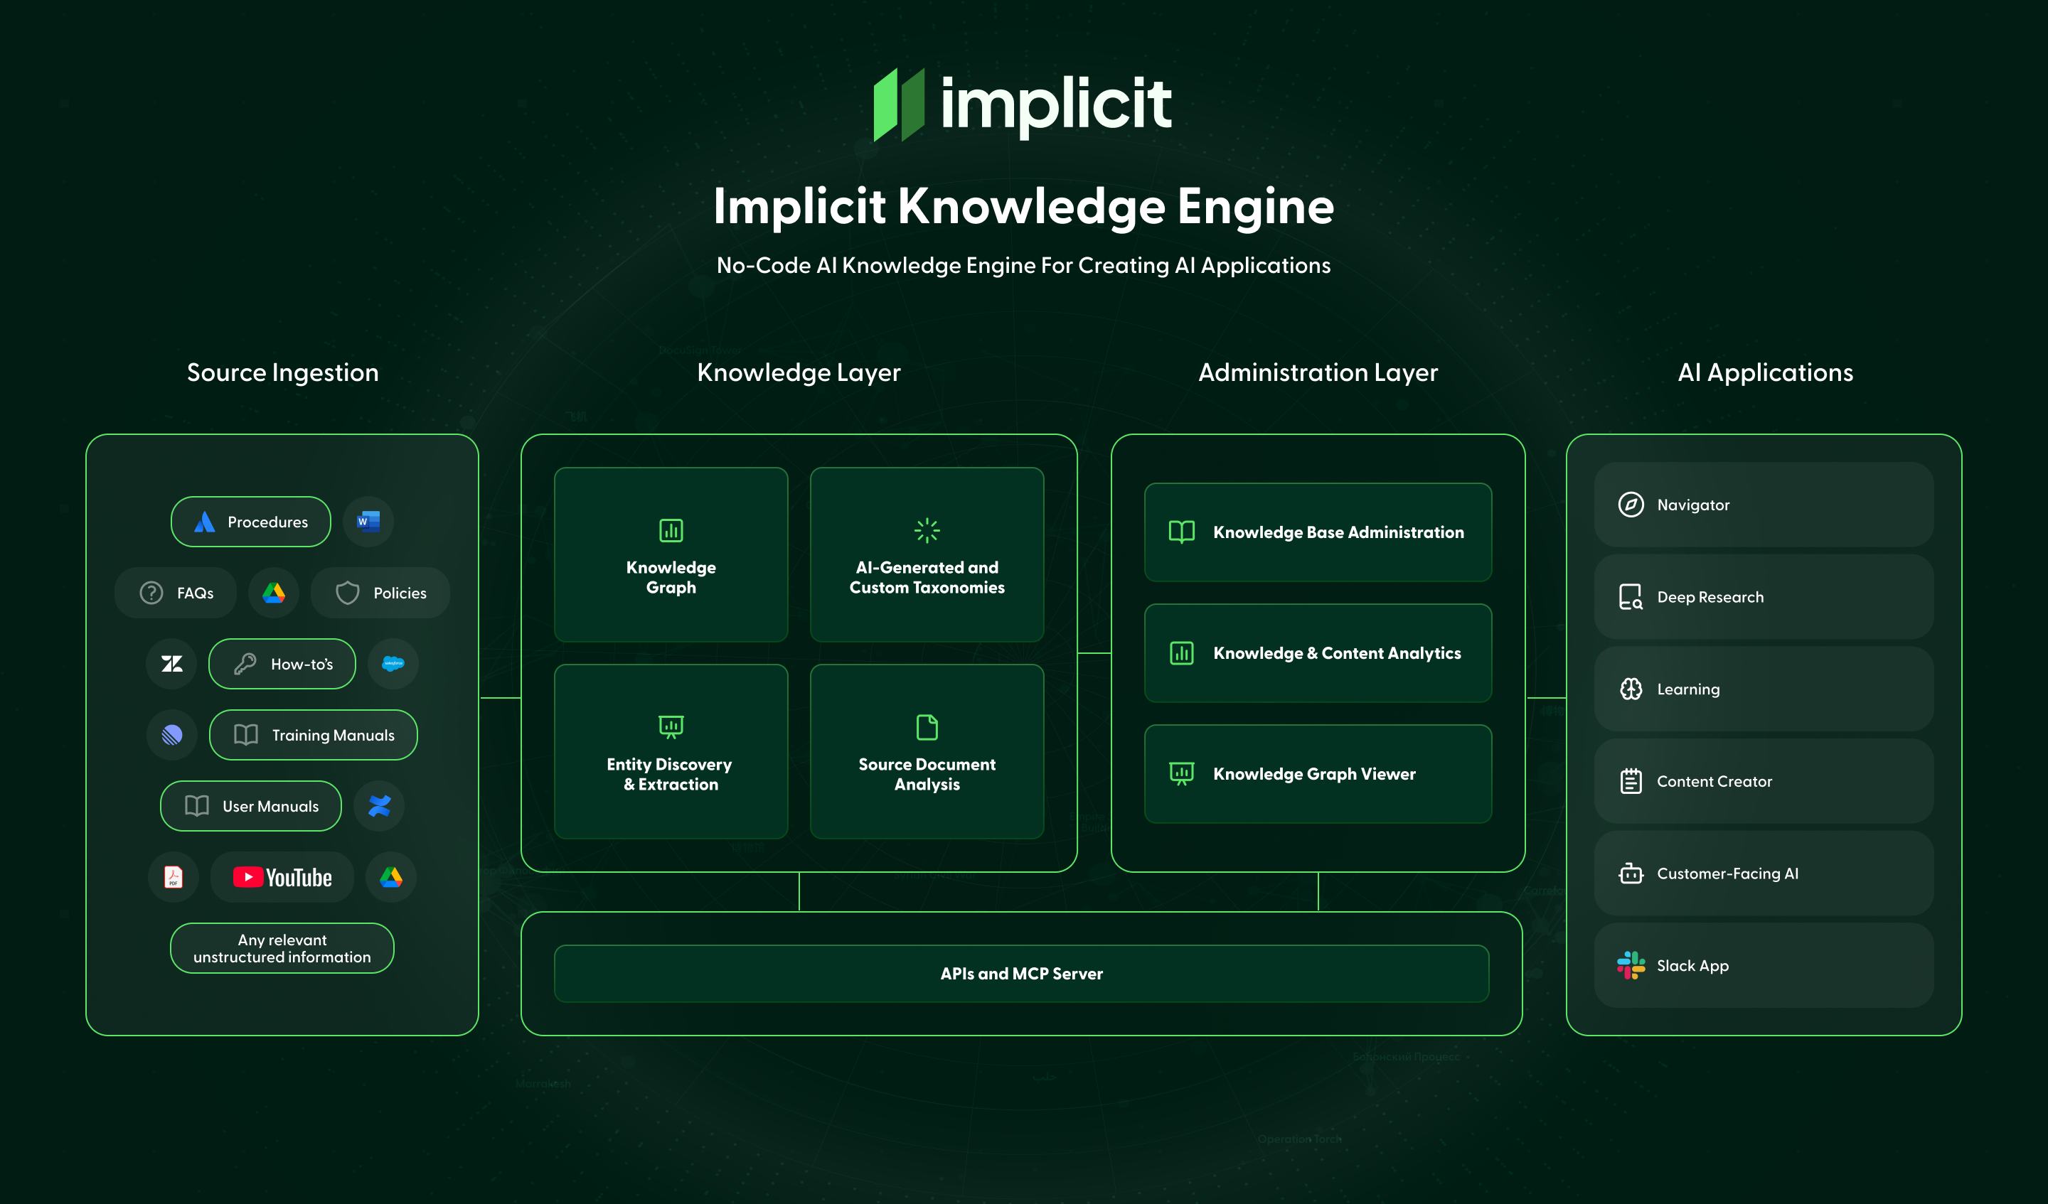Click the APIs and MCP Server bar
Image resolution: width=2048 pixels, height=1204 pixels.
[x=1020, y=973]
